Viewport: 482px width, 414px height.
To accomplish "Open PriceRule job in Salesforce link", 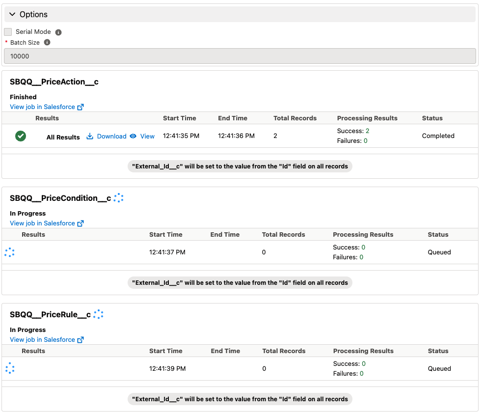I will point(42,339).
